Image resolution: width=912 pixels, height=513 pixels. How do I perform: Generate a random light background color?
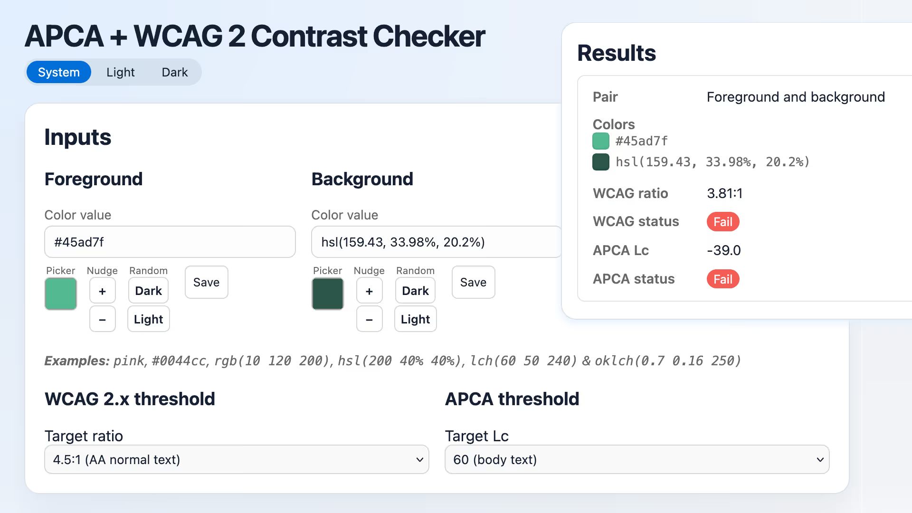(415, 319)
